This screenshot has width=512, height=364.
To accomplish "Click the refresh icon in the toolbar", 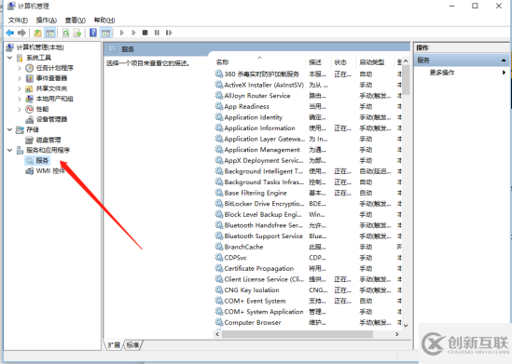I will (66, 33).
